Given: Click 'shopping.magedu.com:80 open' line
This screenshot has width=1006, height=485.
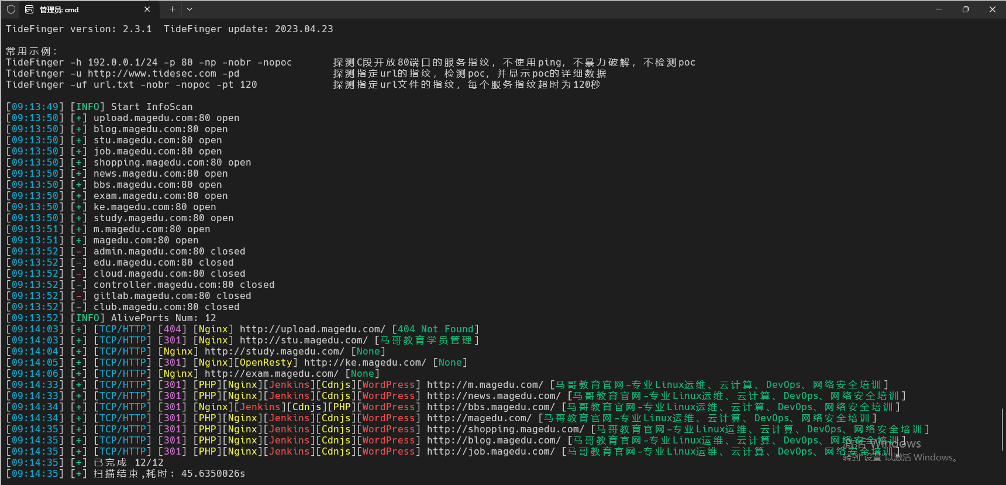Looking at the screenshot, I should click(x=172, y=163).
